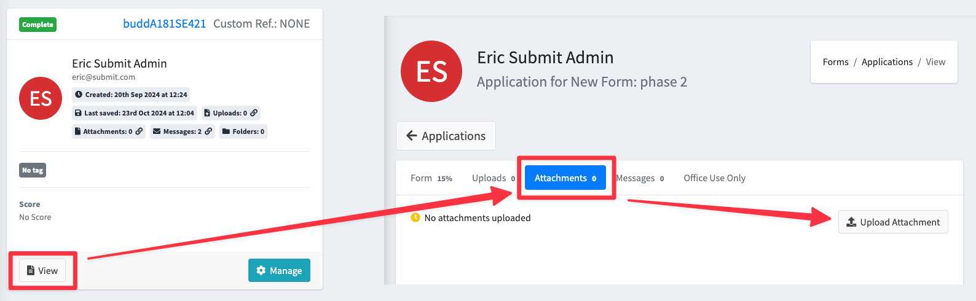
Task: Go back using the Applications arrow button
Action: [446, 136]
